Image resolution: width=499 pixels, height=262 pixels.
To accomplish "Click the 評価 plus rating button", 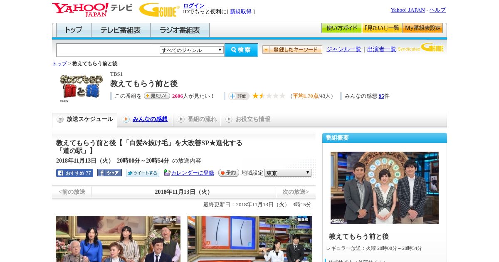I will click(x=239, y=96).
